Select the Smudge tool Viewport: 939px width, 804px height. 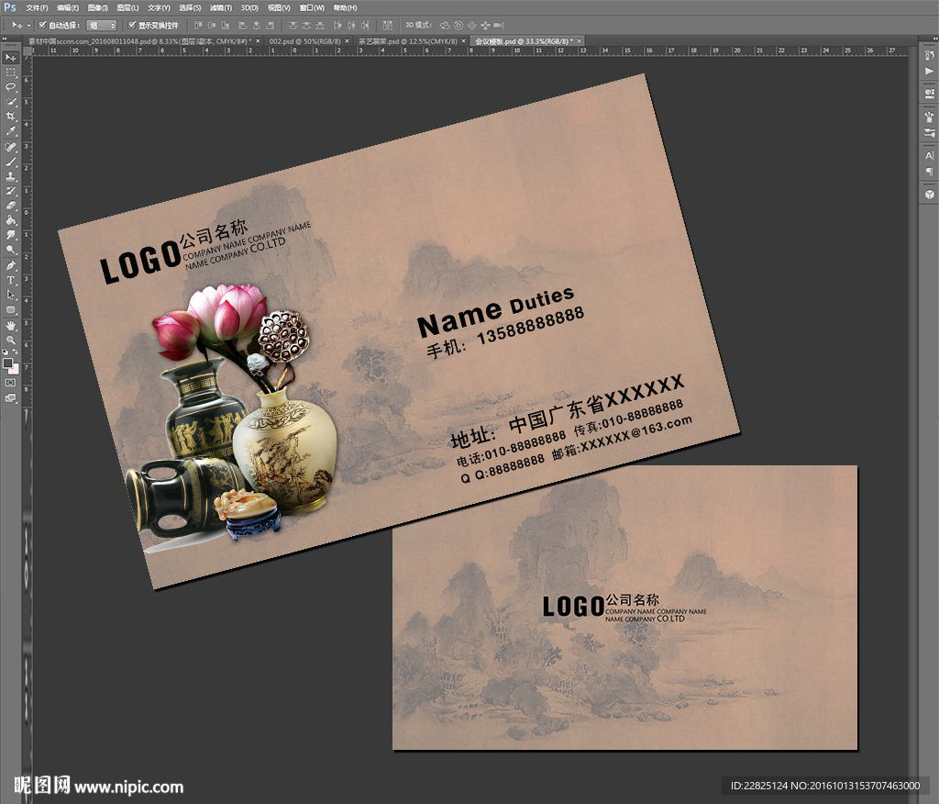[11, 236]
